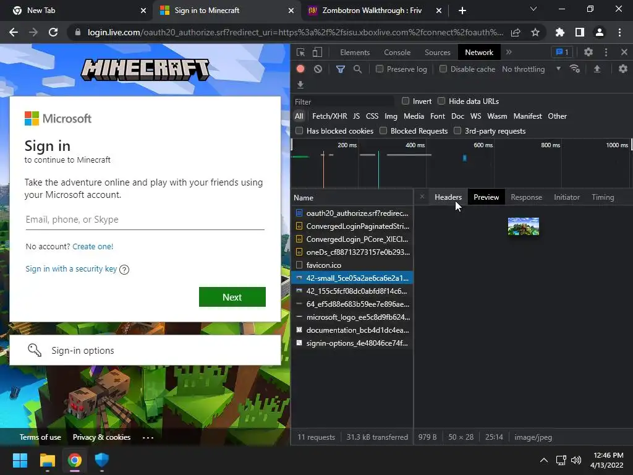633x475 pixels.
Task: Open DevTools settings gear
Action: 588,52
